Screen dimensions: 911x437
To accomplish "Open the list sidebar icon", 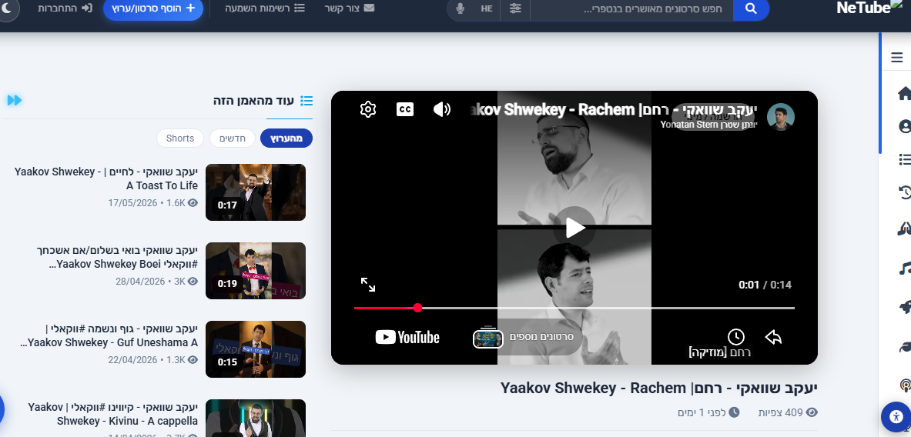I will (x=904, y=159).
